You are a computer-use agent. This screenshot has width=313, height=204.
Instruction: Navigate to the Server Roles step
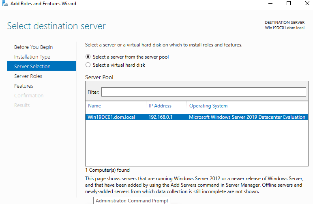click(x=28, y=76)
